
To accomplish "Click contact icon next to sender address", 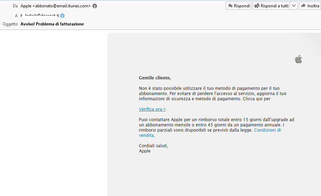I will coord(95,6).
